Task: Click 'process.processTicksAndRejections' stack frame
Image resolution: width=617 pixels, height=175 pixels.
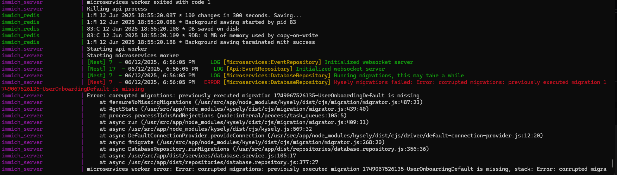Action: [223, 116]
